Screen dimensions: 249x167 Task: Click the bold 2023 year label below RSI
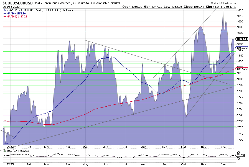[x=10, y=164]
